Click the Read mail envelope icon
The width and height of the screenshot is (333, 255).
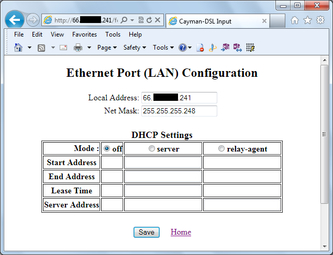coord(63,48)
